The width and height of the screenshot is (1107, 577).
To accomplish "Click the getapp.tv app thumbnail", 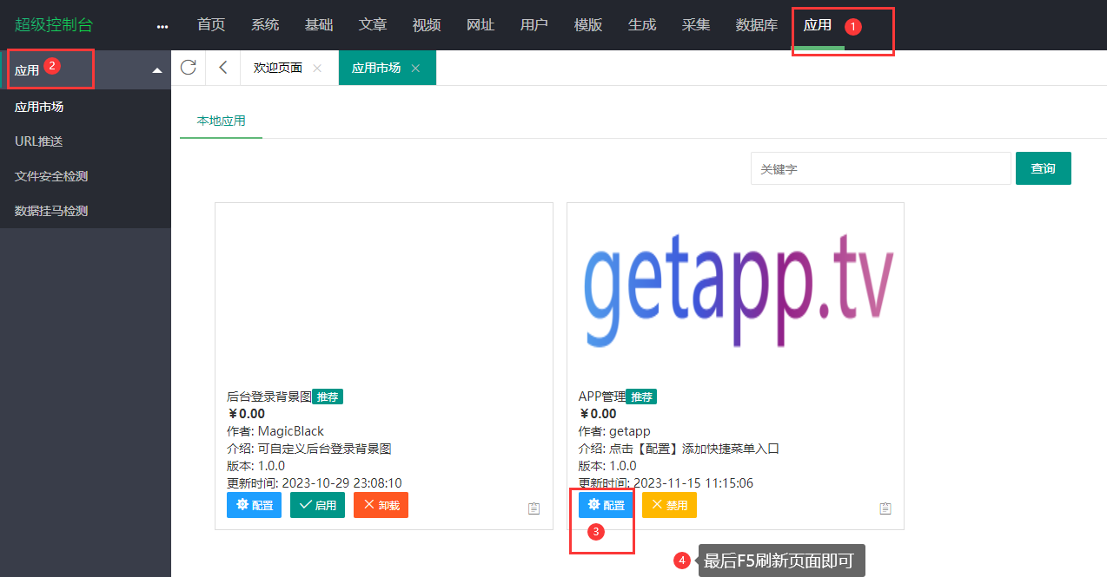I will pos(735,285).
